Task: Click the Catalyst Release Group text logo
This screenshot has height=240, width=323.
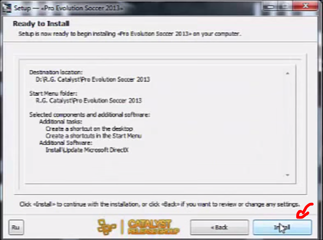Action: tap(153, 227)
